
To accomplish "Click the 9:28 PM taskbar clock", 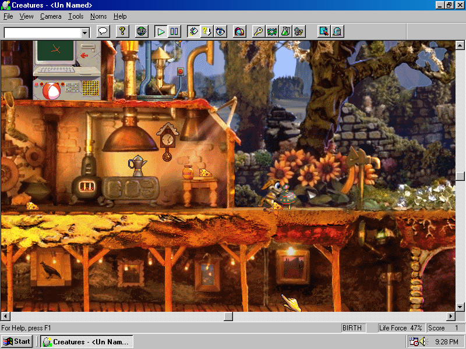I will tap(447, 342).
